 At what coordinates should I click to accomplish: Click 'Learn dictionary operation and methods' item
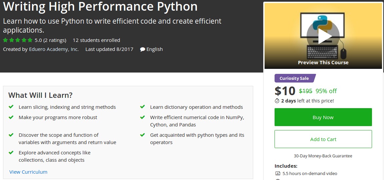click(x=197, y=107)
